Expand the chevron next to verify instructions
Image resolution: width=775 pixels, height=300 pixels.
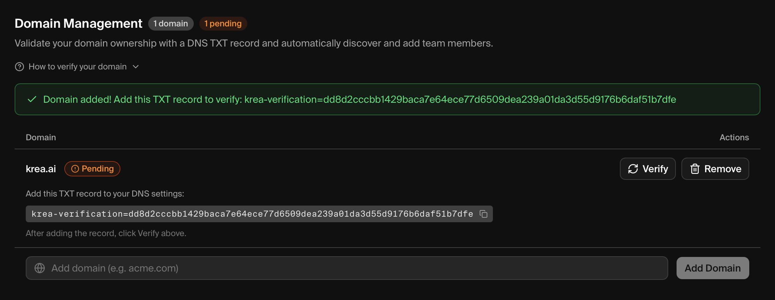pos(136,67)
